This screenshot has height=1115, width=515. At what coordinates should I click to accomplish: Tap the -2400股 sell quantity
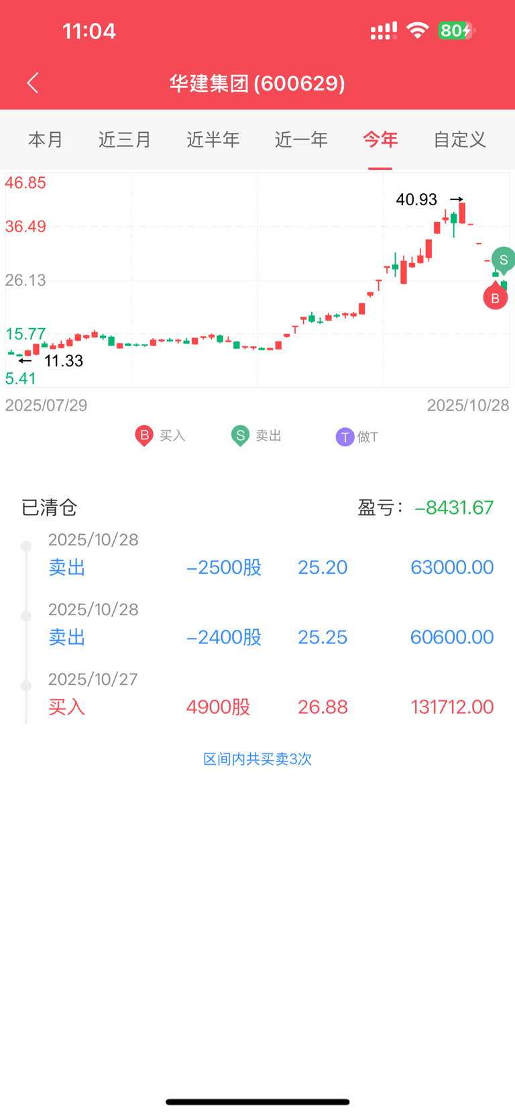(x=223, y=637)
